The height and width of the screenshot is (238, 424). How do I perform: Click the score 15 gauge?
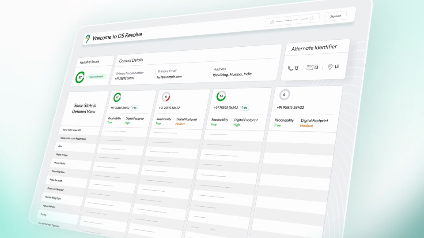click(166, 97)
